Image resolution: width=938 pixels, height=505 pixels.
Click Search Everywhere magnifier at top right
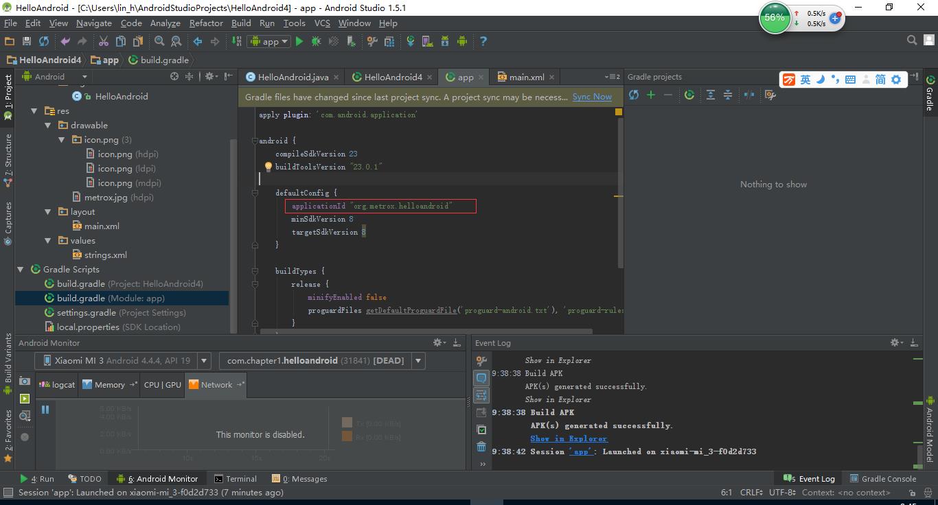click(x=912, y=40)
